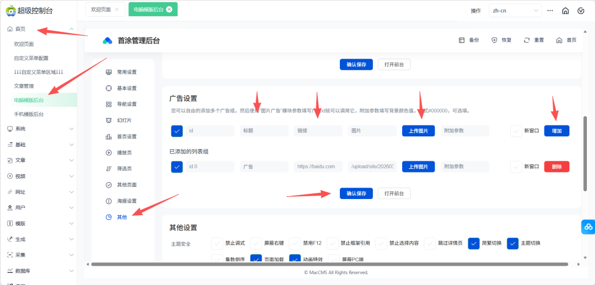Viewport: 595px width, 285px height.
Task: Click the horizontal scrollbar at bottom
Action: 329,264
